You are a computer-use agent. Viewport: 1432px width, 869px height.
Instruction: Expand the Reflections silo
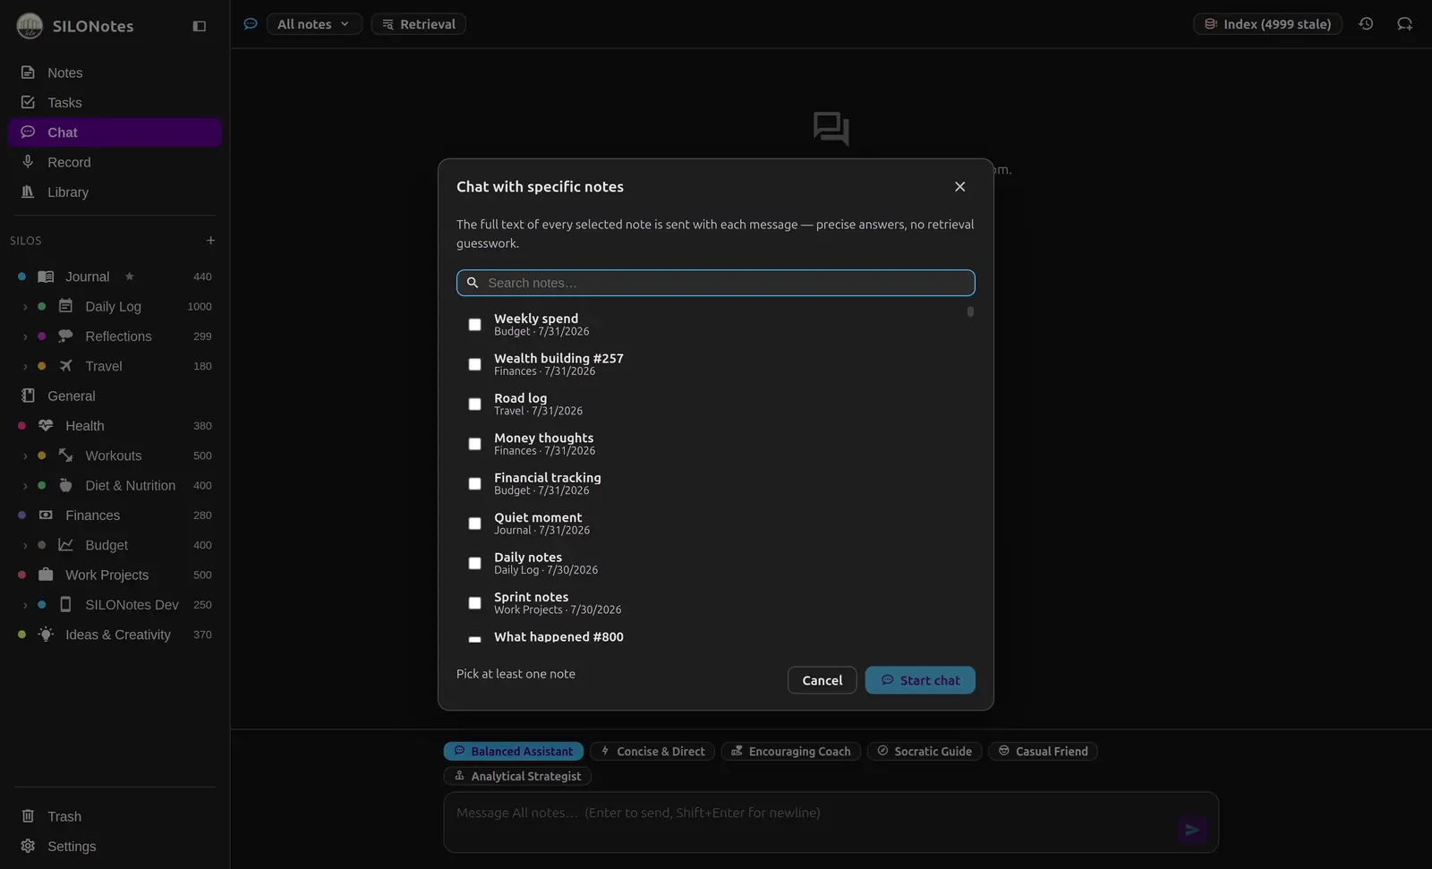(25, 337)
